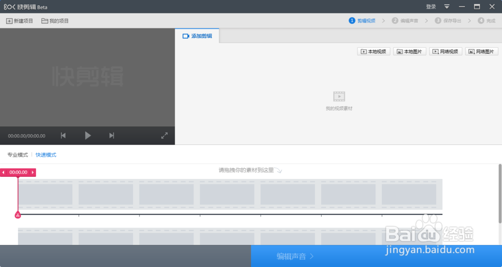Image resolution: width=502 pixels, height=267 pixels.
Task: Go to step 2 编辑声音
Action: (x=405, y=21)
